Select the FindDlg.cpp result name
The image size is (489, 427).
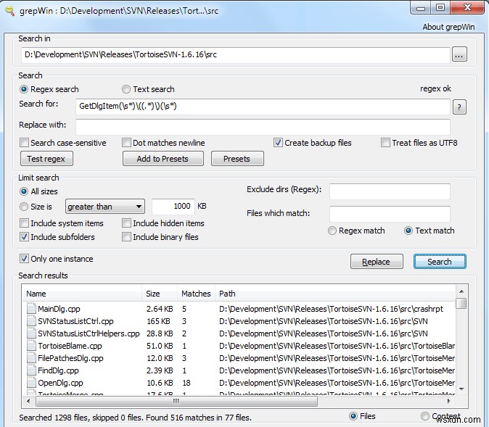(x=58, y=370)
